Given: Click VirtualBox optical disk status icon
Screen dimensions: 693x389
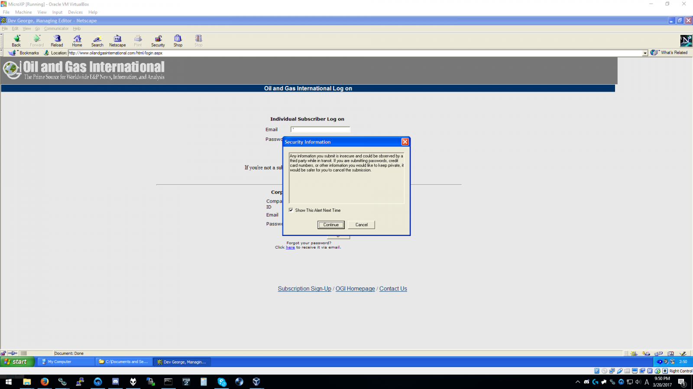Looking at the screenshot, I should [x=605, y=371].
